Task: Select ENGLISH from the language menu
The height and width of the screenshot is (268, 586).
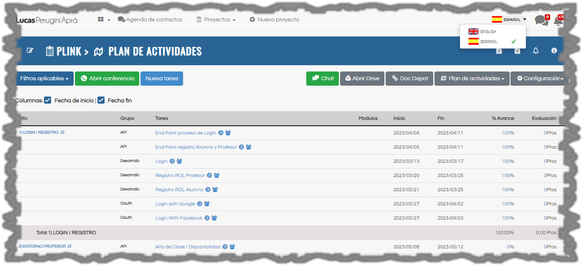Action: click(x=488, y=32)
